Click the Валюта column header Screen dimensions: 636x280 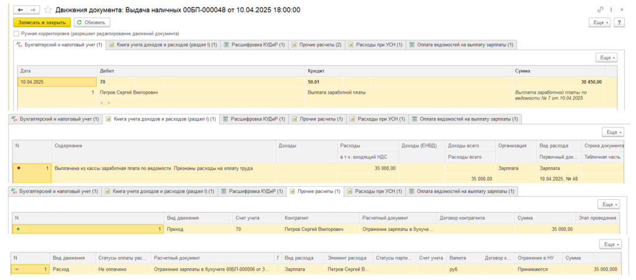pyautogui.click(x=463, y=258)
